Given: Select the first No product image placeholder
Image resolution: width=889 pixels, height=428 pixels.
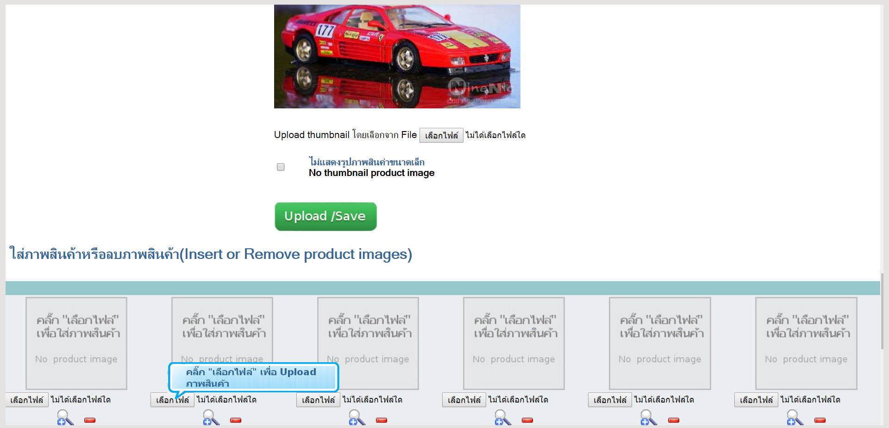Looking at the screenshot, I should (x=76, y=343).
